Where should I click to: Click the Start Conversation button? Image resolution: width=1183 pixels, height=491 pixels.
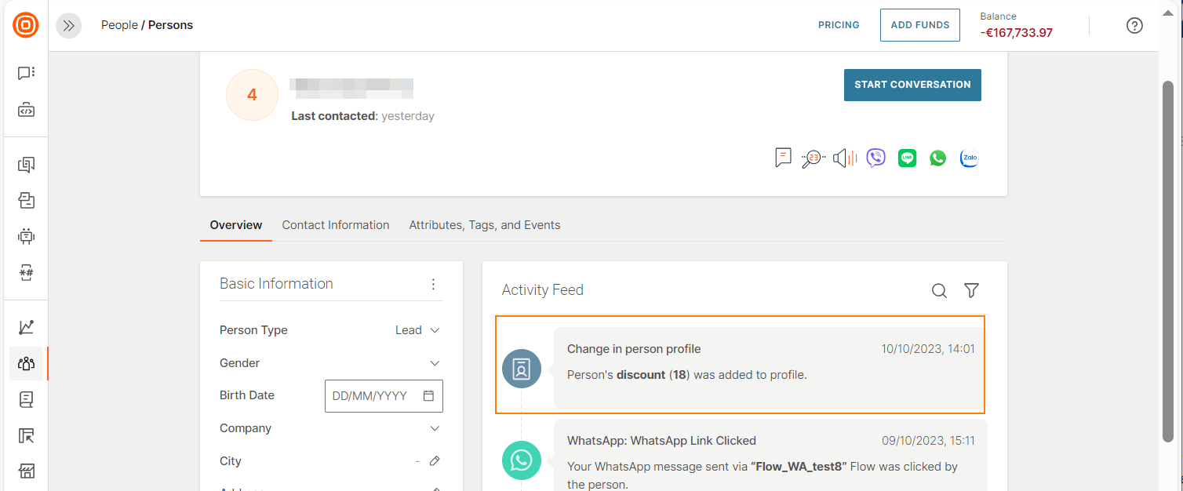912,85
